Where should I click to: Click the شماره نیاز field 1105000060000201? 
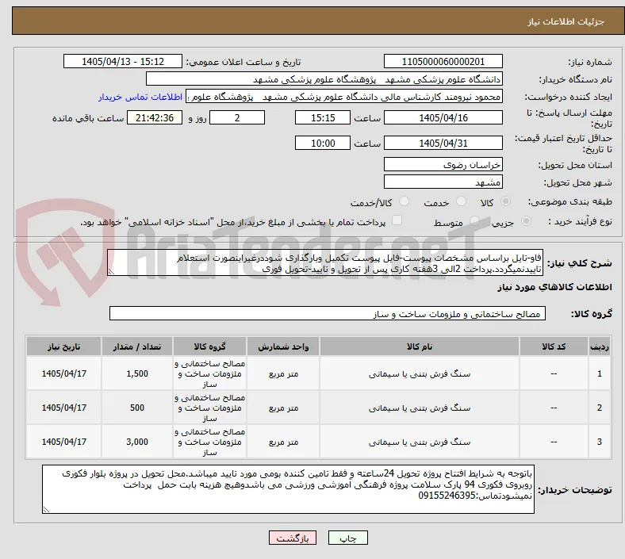(443, 61)
